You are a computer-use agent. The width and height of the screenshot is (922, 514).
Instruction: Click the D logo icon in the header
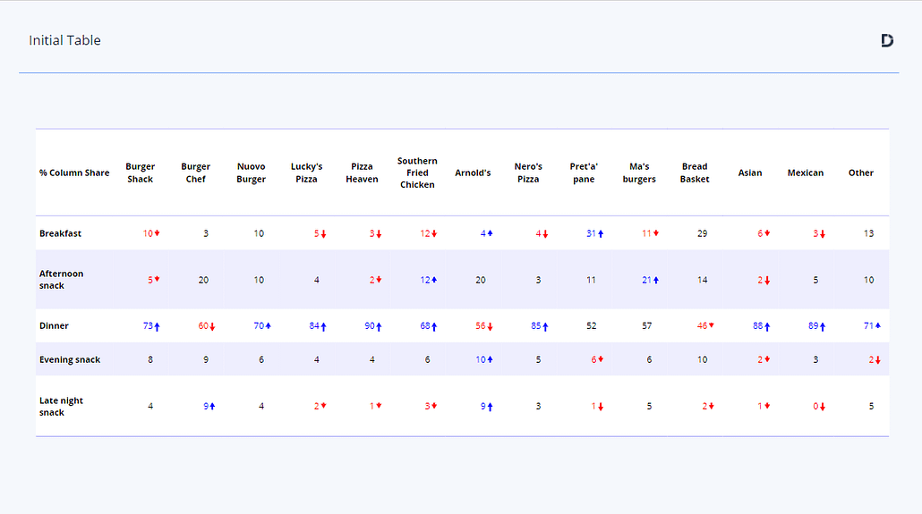click(x=886, y=40)
